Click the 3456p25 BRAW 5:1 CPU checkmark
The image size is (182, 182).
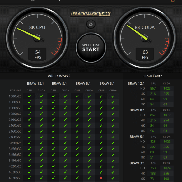click(77, 143)
